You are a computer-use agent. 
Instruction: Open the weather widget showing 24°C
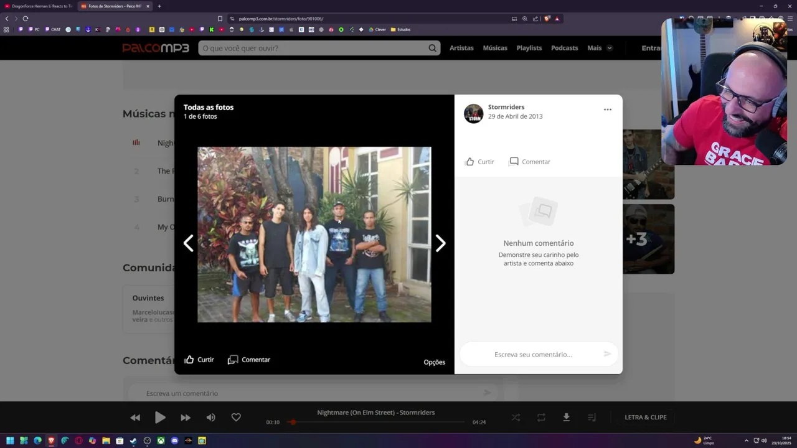[x=704, y=441]
